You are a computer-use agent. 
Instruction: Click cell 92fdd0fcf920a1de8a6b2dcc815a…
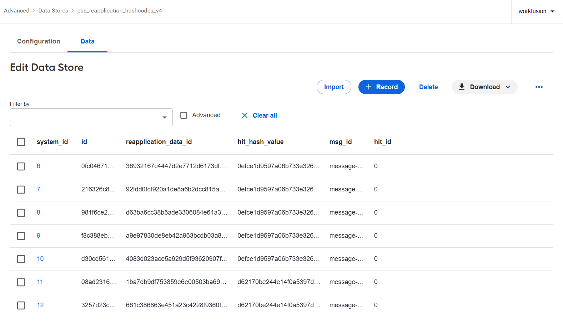pos(176,189)
